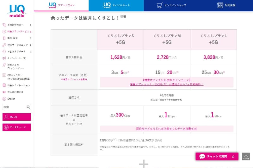
Task: Open ご検討中の方へ sidebar menu
Action: 17,25
